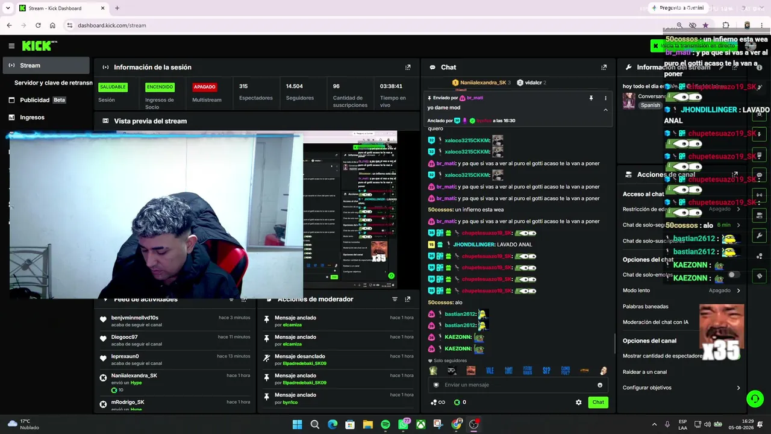Reload the dashboard page
The height and width of the screenshot is (434, 771).
pos(38,25)
